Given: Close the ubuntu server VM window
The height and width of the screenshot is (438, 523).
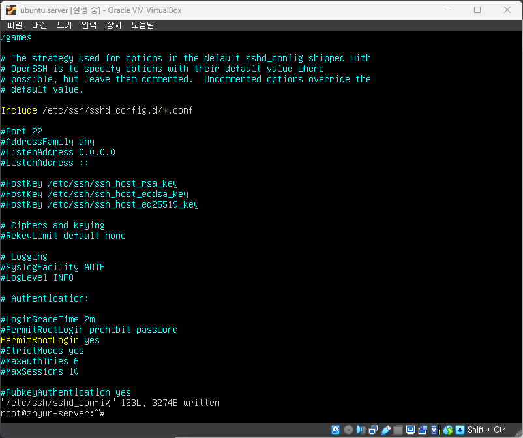Looking at the screenshot, I should pyautogui.click(x=507, y=10).
